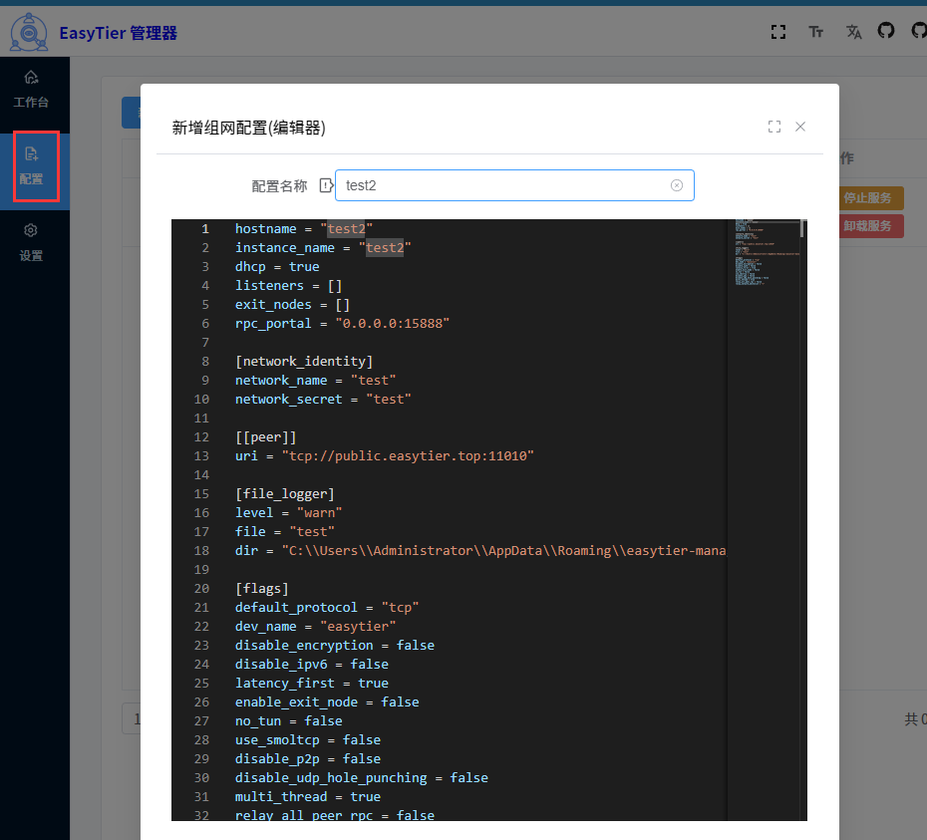This screenshot has height=840, width=927.
Task: Select 配置 in the sidebar
Action: point(31,166)
